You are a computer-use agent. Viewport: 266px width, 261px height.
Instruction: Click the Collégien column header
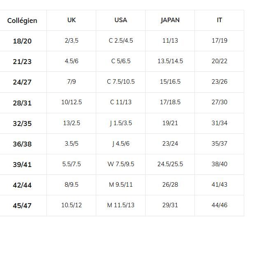click(22, 21)
